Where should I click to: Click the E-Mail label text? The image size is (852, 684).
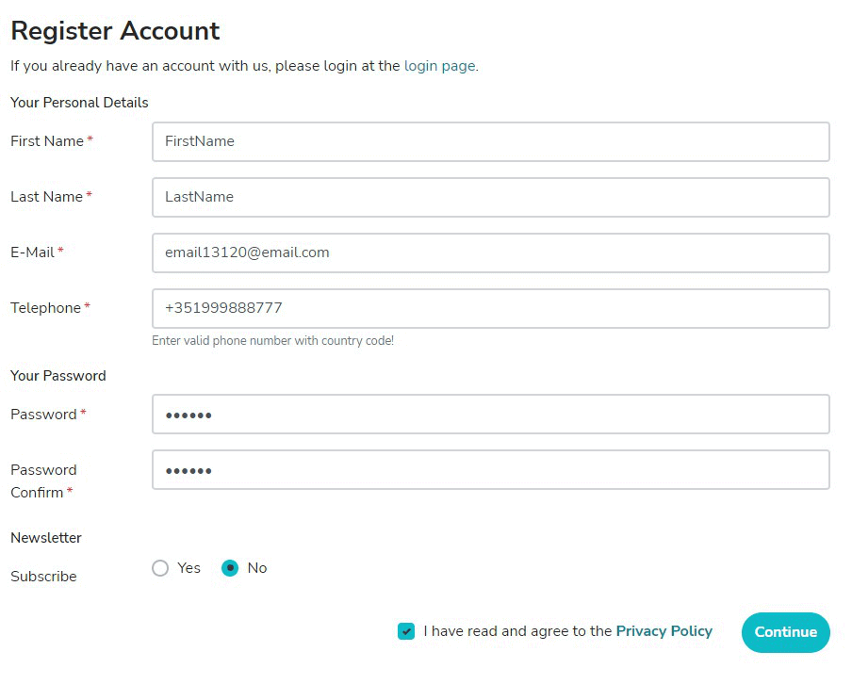click(32, 252)
